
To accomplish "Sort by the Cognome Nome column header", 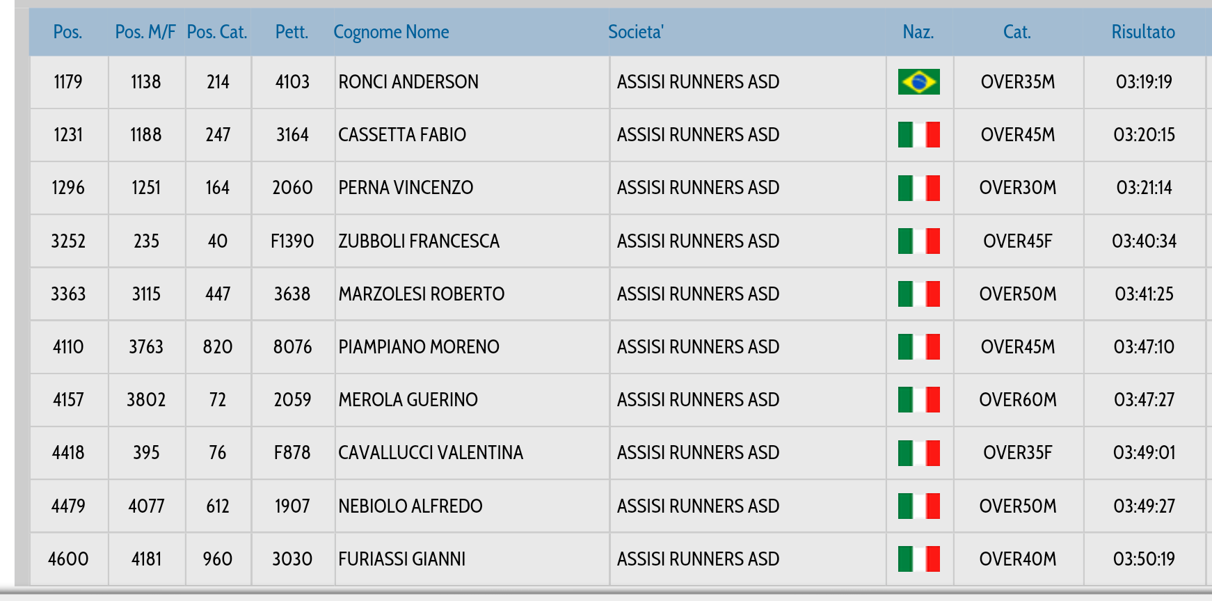I will (391, 32).
